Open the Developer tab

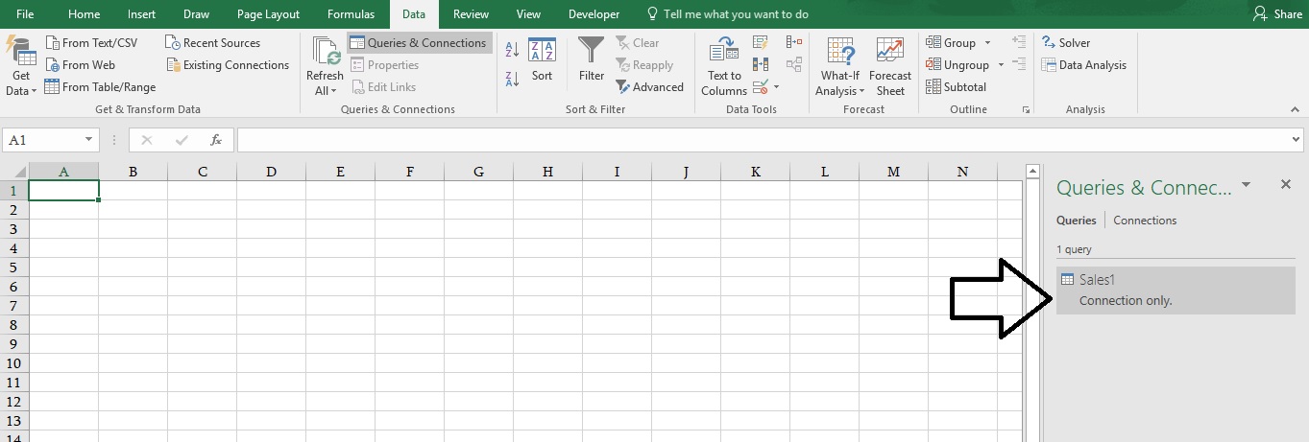point(594,14)
